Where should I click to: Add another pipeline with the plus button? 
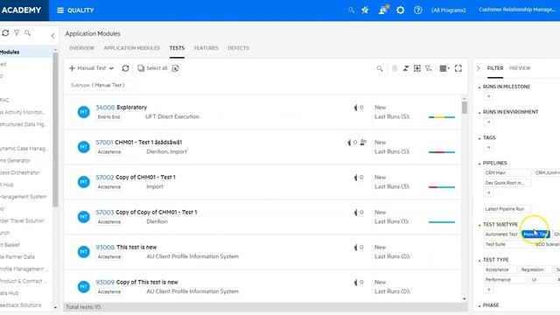click(x=488, y=192)
